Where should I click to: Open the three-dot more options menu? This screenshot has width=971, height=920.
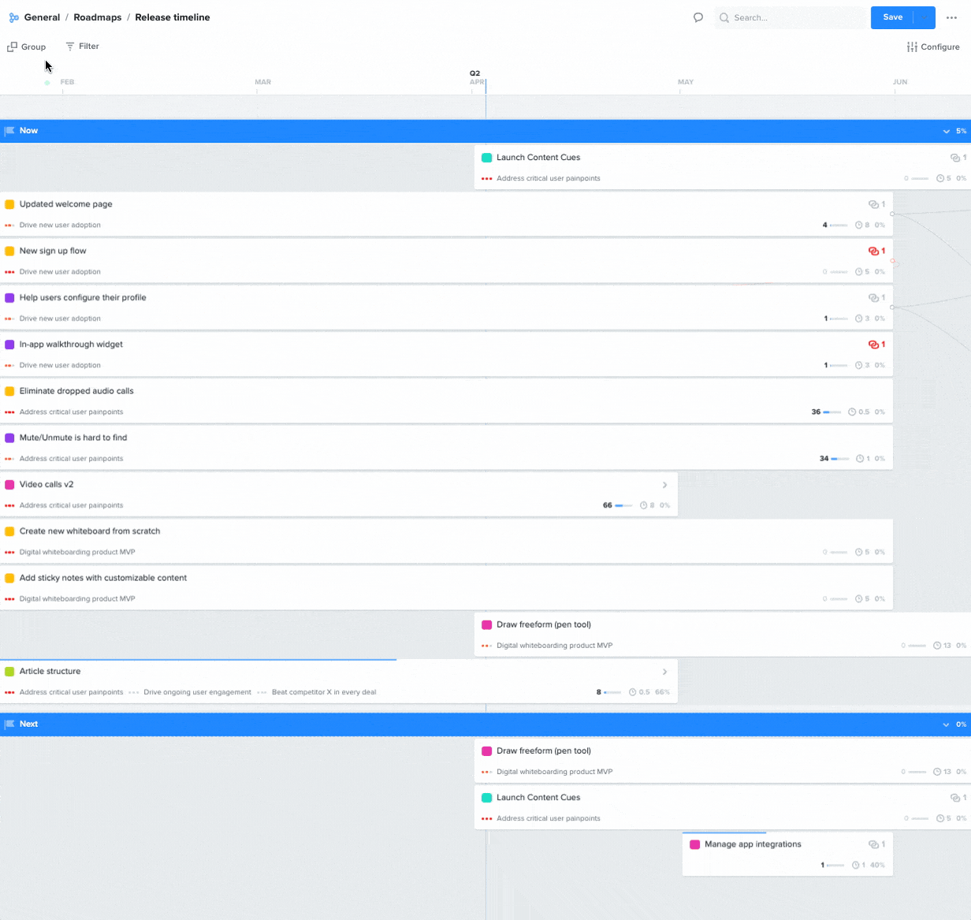[x=951, y=17]
